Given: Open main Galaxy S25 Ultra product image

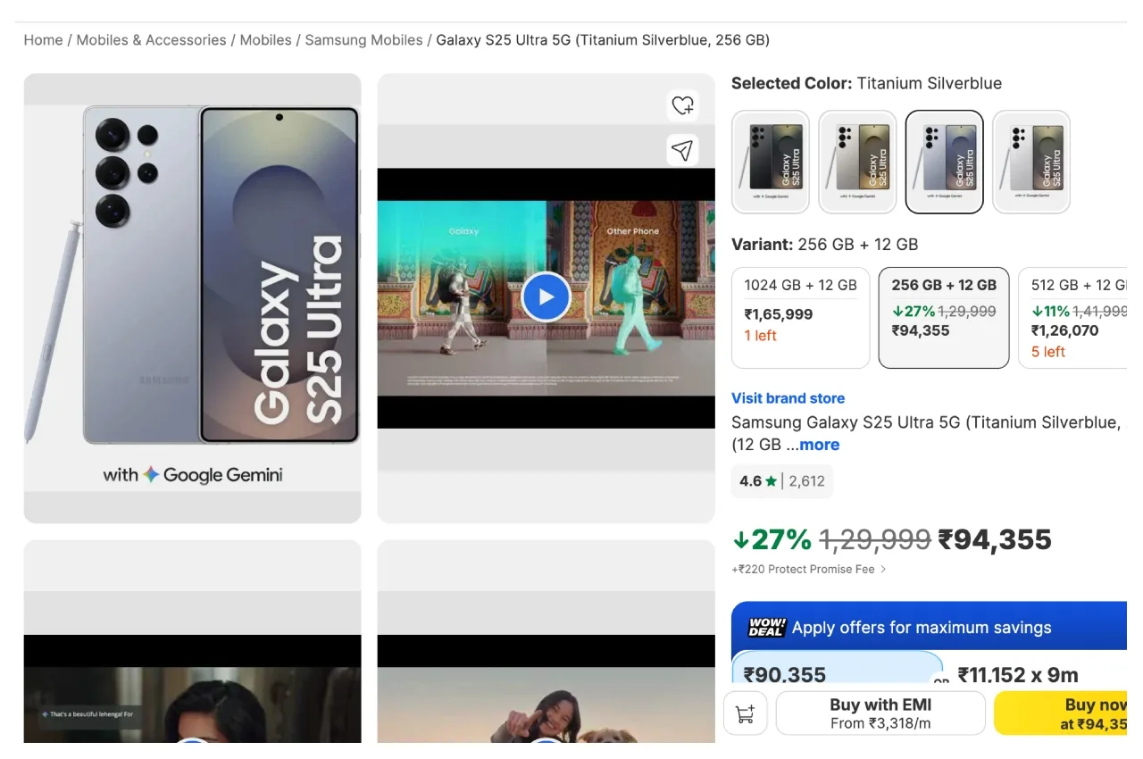Looking at the screenshot, I should pyautogui.click(x=193, y=298).
